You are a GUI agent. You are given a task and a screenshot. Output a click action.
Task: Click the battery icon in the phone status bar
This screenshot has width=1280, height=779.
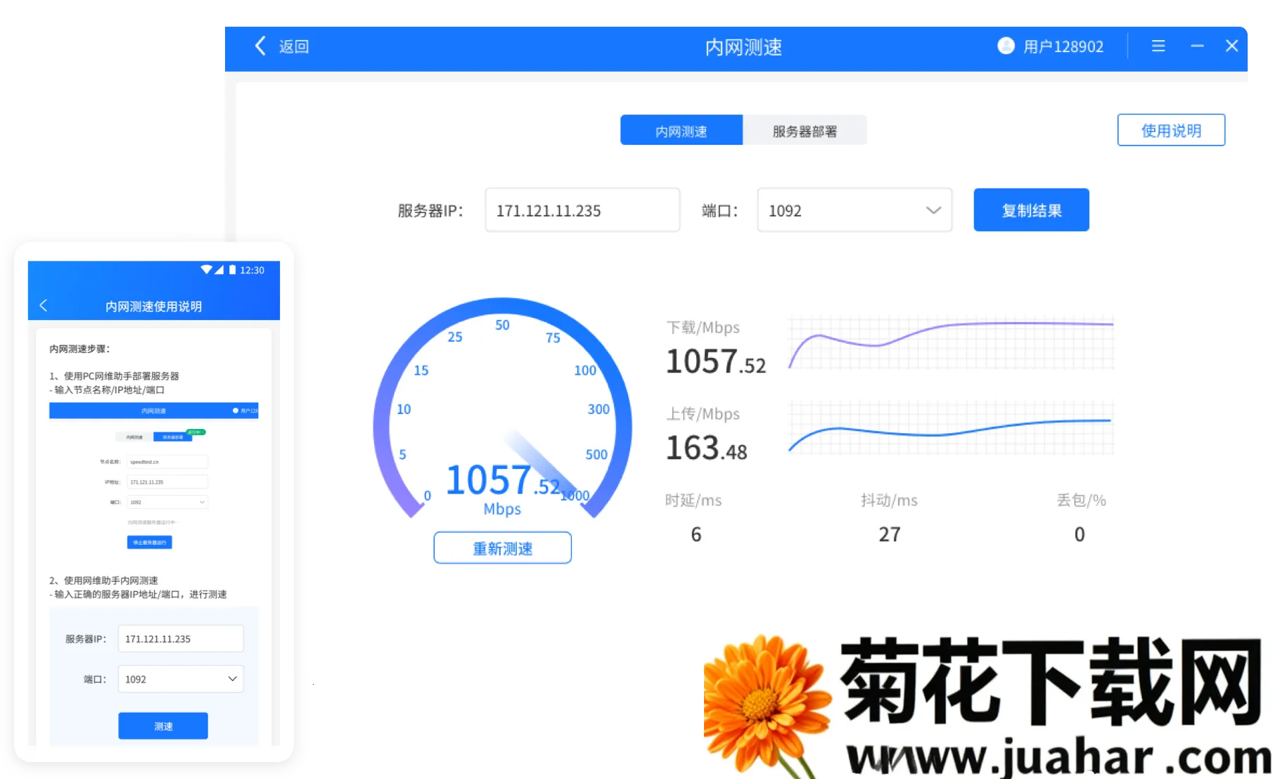(232, 269)
